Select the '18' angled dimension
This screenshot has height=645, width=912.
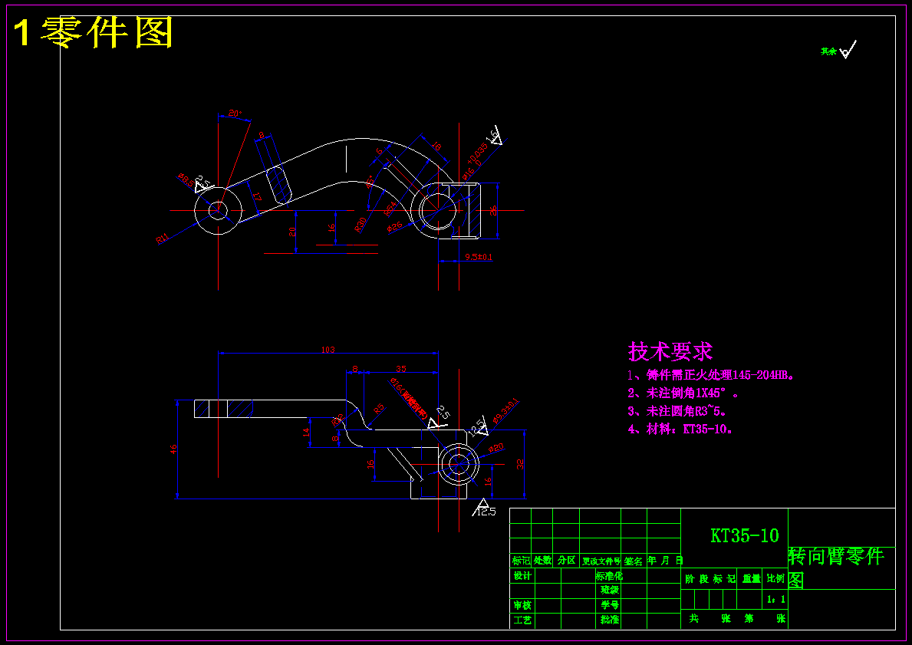click(x=436, y=146)
